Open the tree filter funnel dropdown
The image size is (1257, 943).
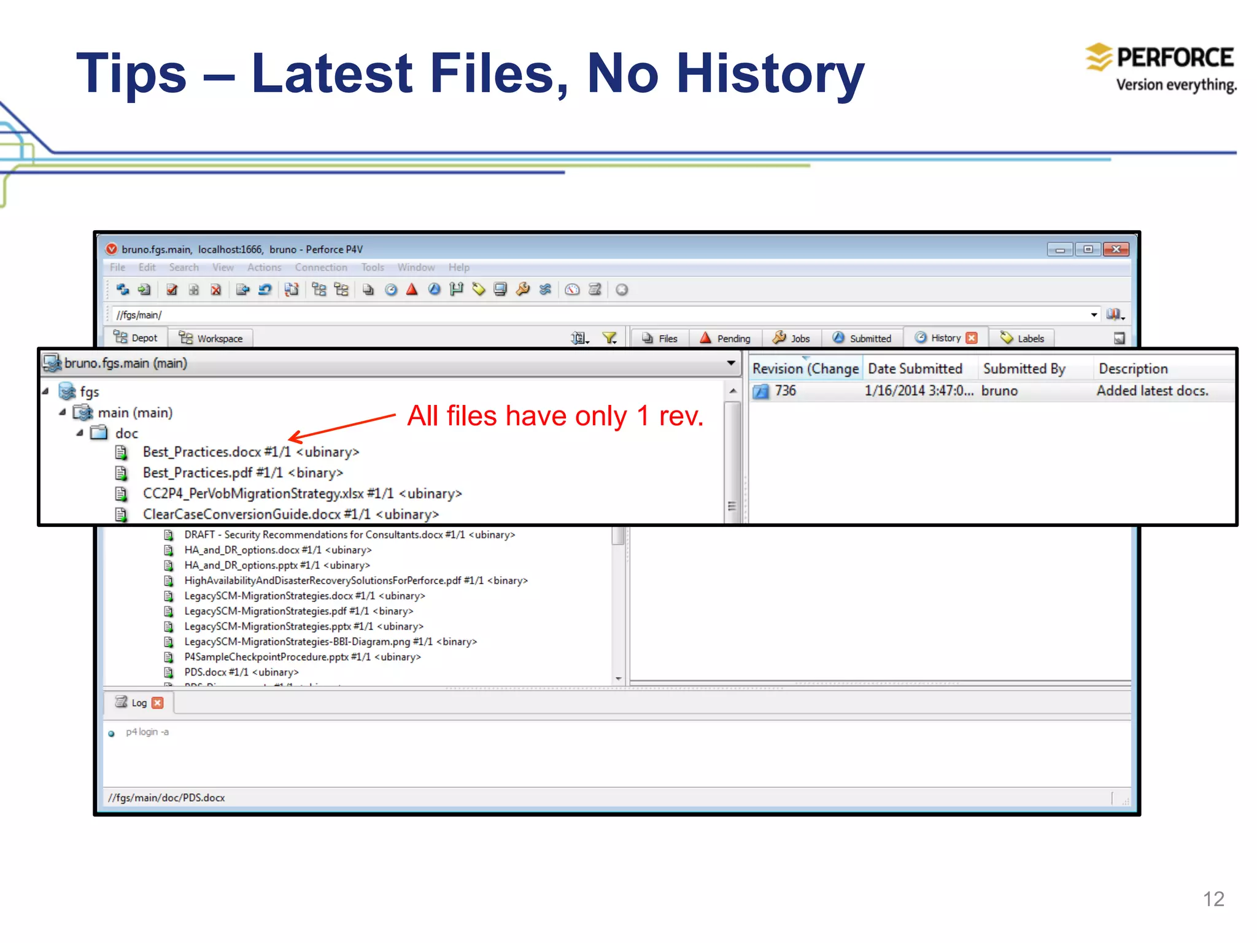pos(609,338)
